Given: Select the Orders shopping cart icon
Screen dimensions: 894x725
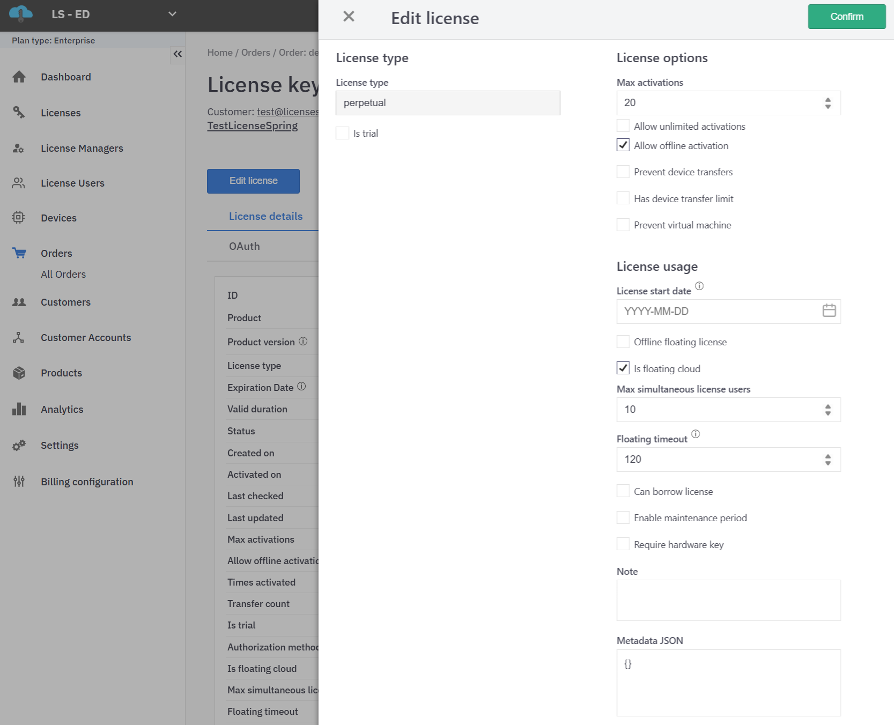Looking at the screenshot, I should [19, 253].
